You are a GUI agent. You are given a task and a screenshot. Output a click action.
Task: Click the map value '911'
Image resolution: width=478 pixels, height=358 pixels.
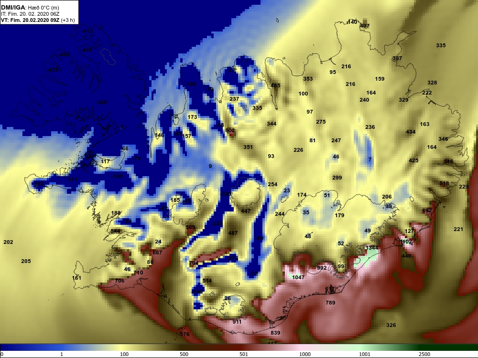point(237,322)
